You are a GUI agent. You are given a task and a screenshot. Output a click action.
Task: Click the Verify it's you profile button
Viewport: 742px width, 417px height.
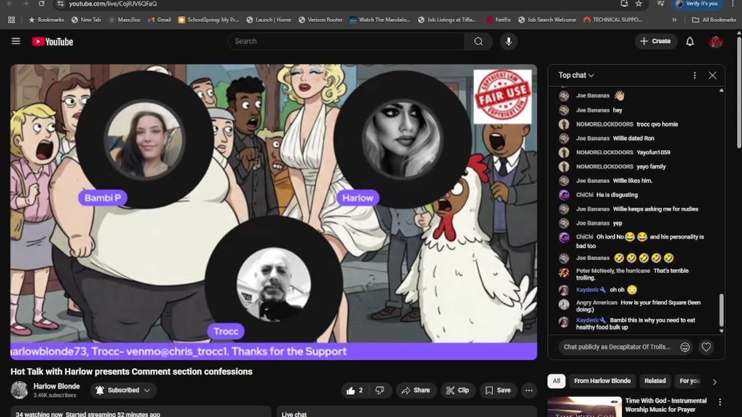(x=696, y=3)
